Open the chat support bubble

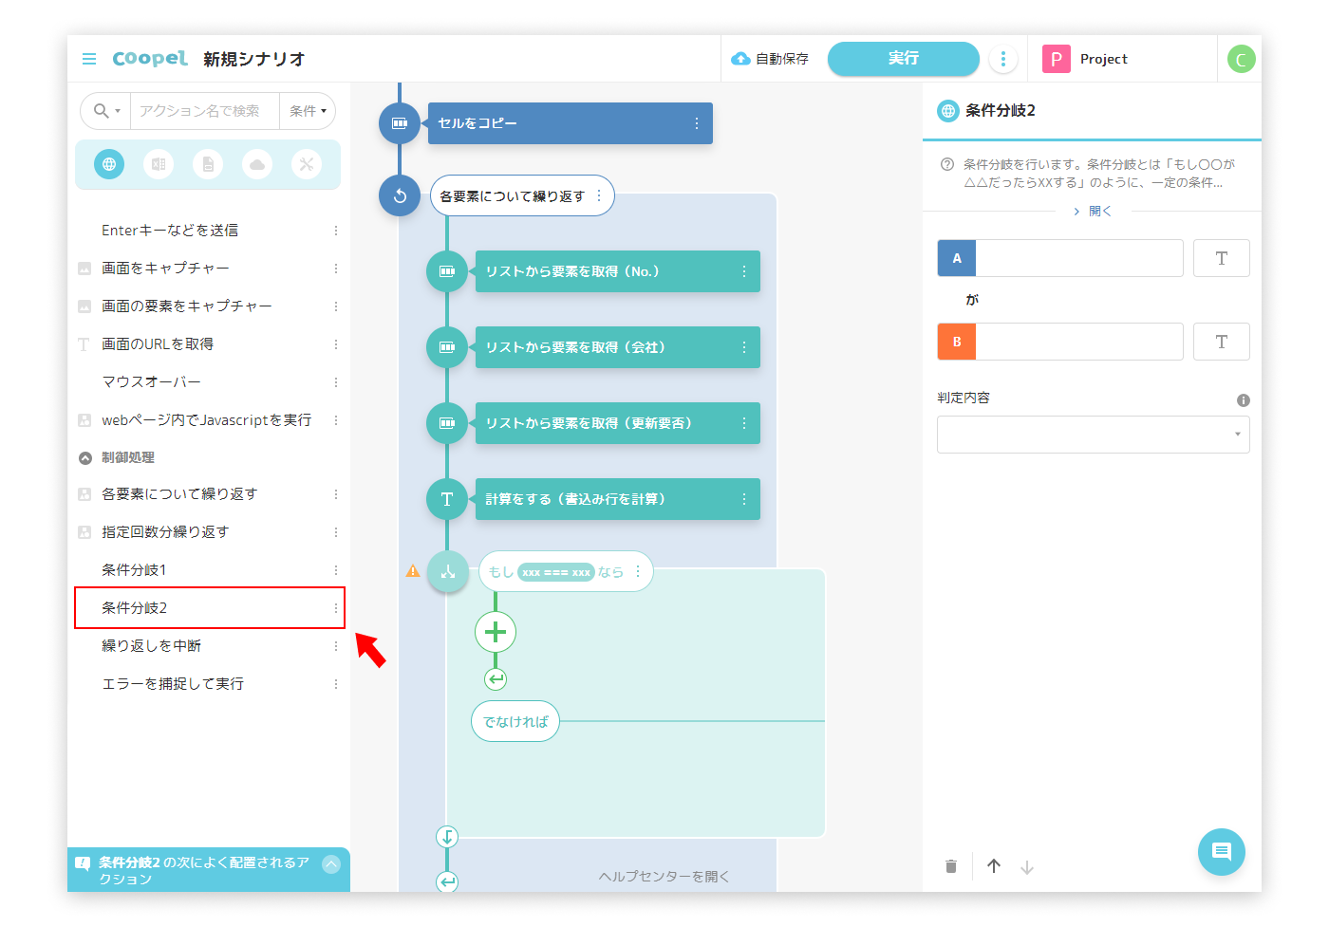1222,852
